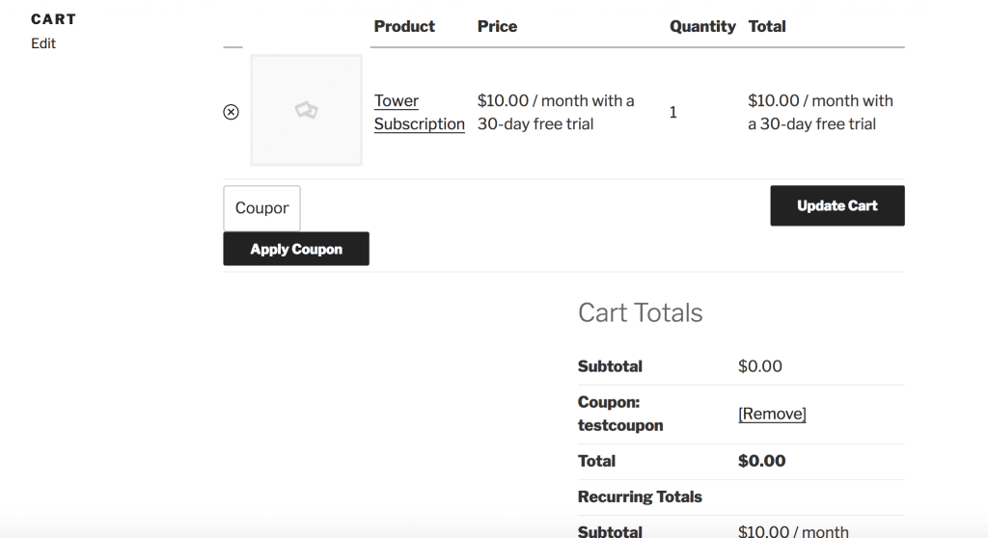Select the Price column trial text
Image resolution: width=988 pixels, height=538 pixels.
[556, 112]
